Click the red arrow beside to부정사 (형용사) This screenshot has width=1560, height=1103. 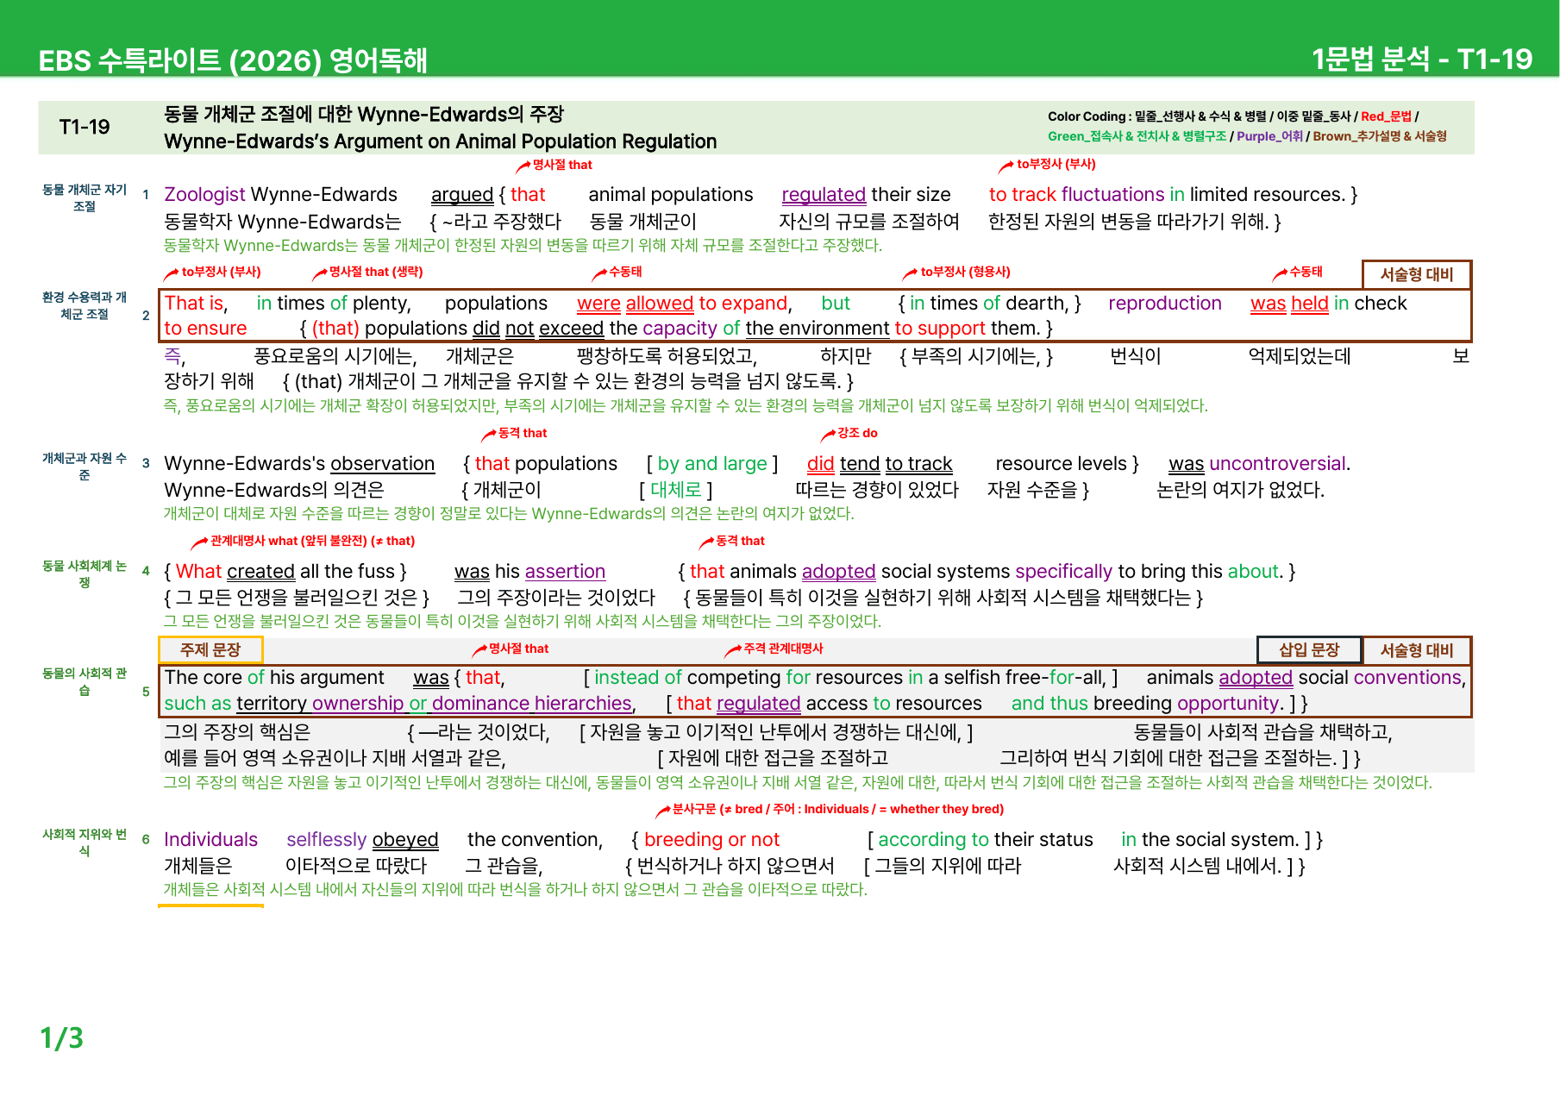coord(910,274)
